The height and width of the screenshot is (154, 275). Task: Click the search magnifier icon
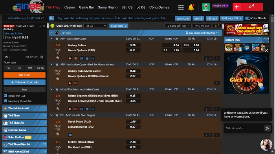pyautogui.click(x=51, y=18)
